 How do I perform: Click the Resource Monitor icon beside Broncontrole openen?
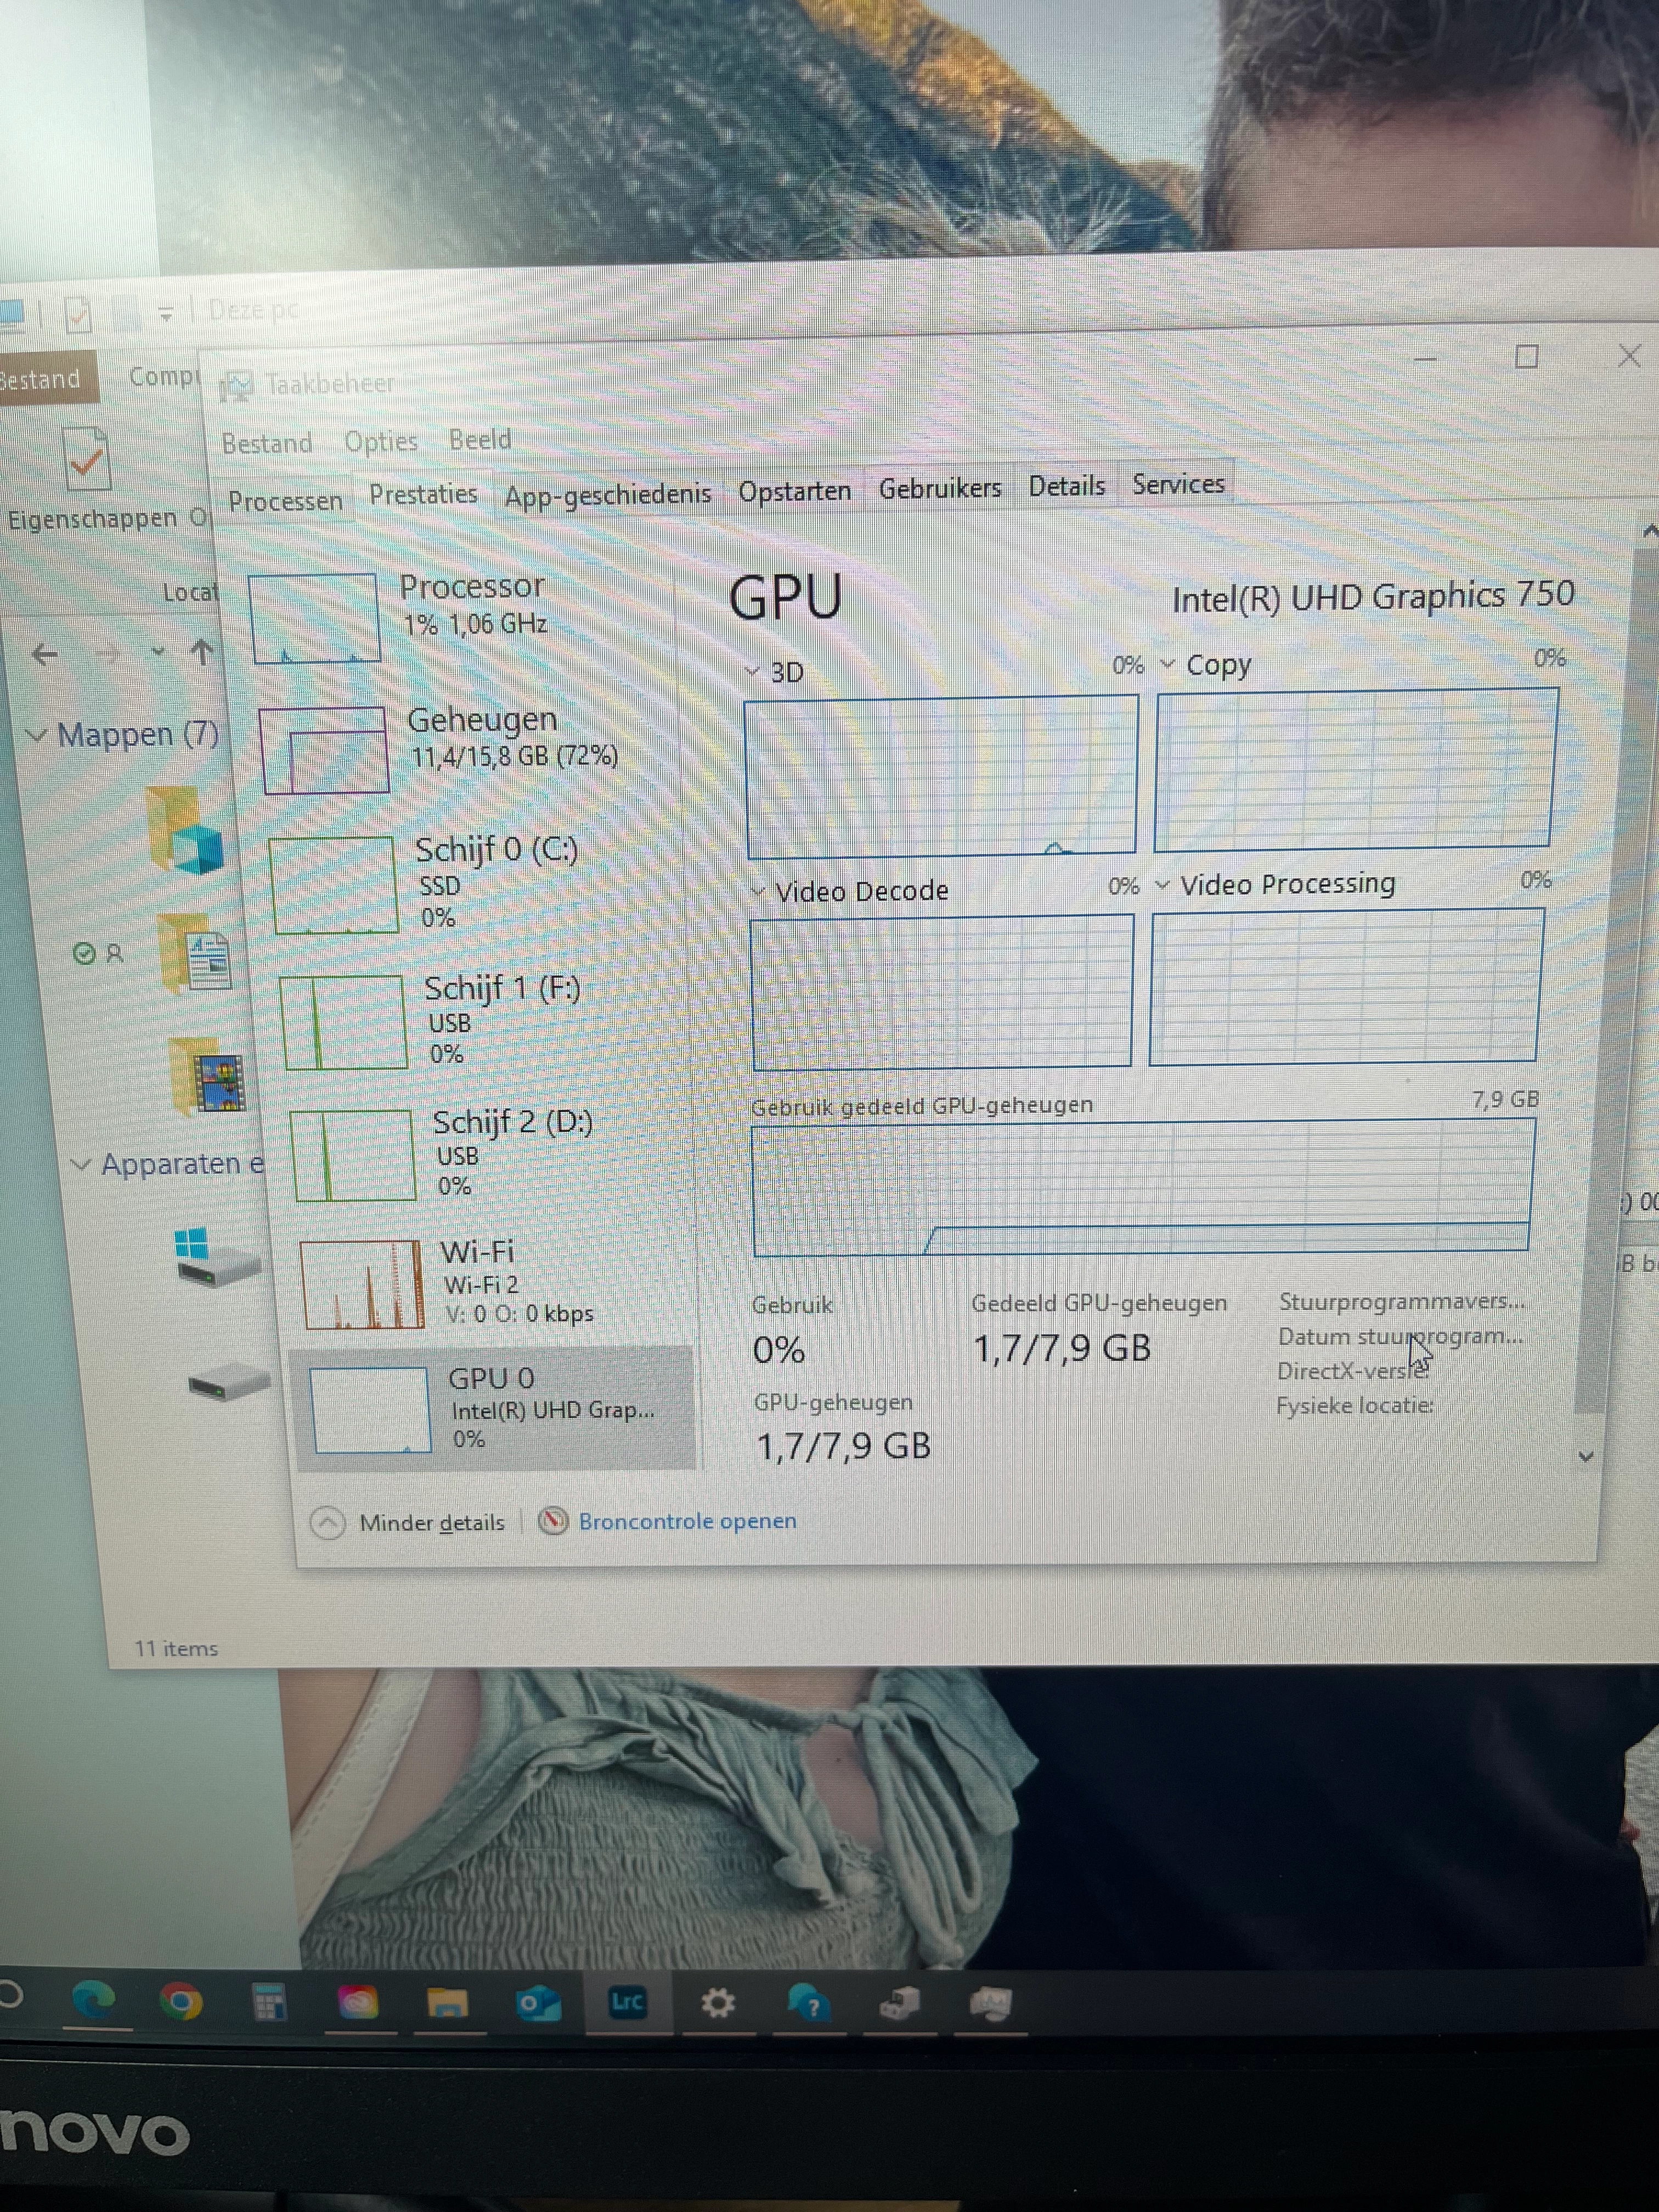coord(553,1521)
